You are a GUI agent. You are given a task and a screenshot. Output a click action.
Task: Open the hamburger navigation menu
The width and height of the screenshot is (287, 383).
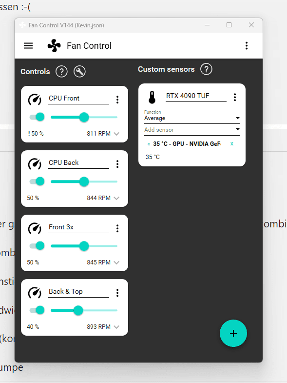tap(28, 46)
